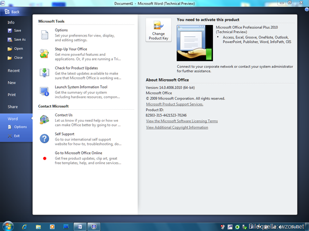Click the Options document icon under Microsoft Tools
The image size is (309, 231).
click(x=44, y=34)
